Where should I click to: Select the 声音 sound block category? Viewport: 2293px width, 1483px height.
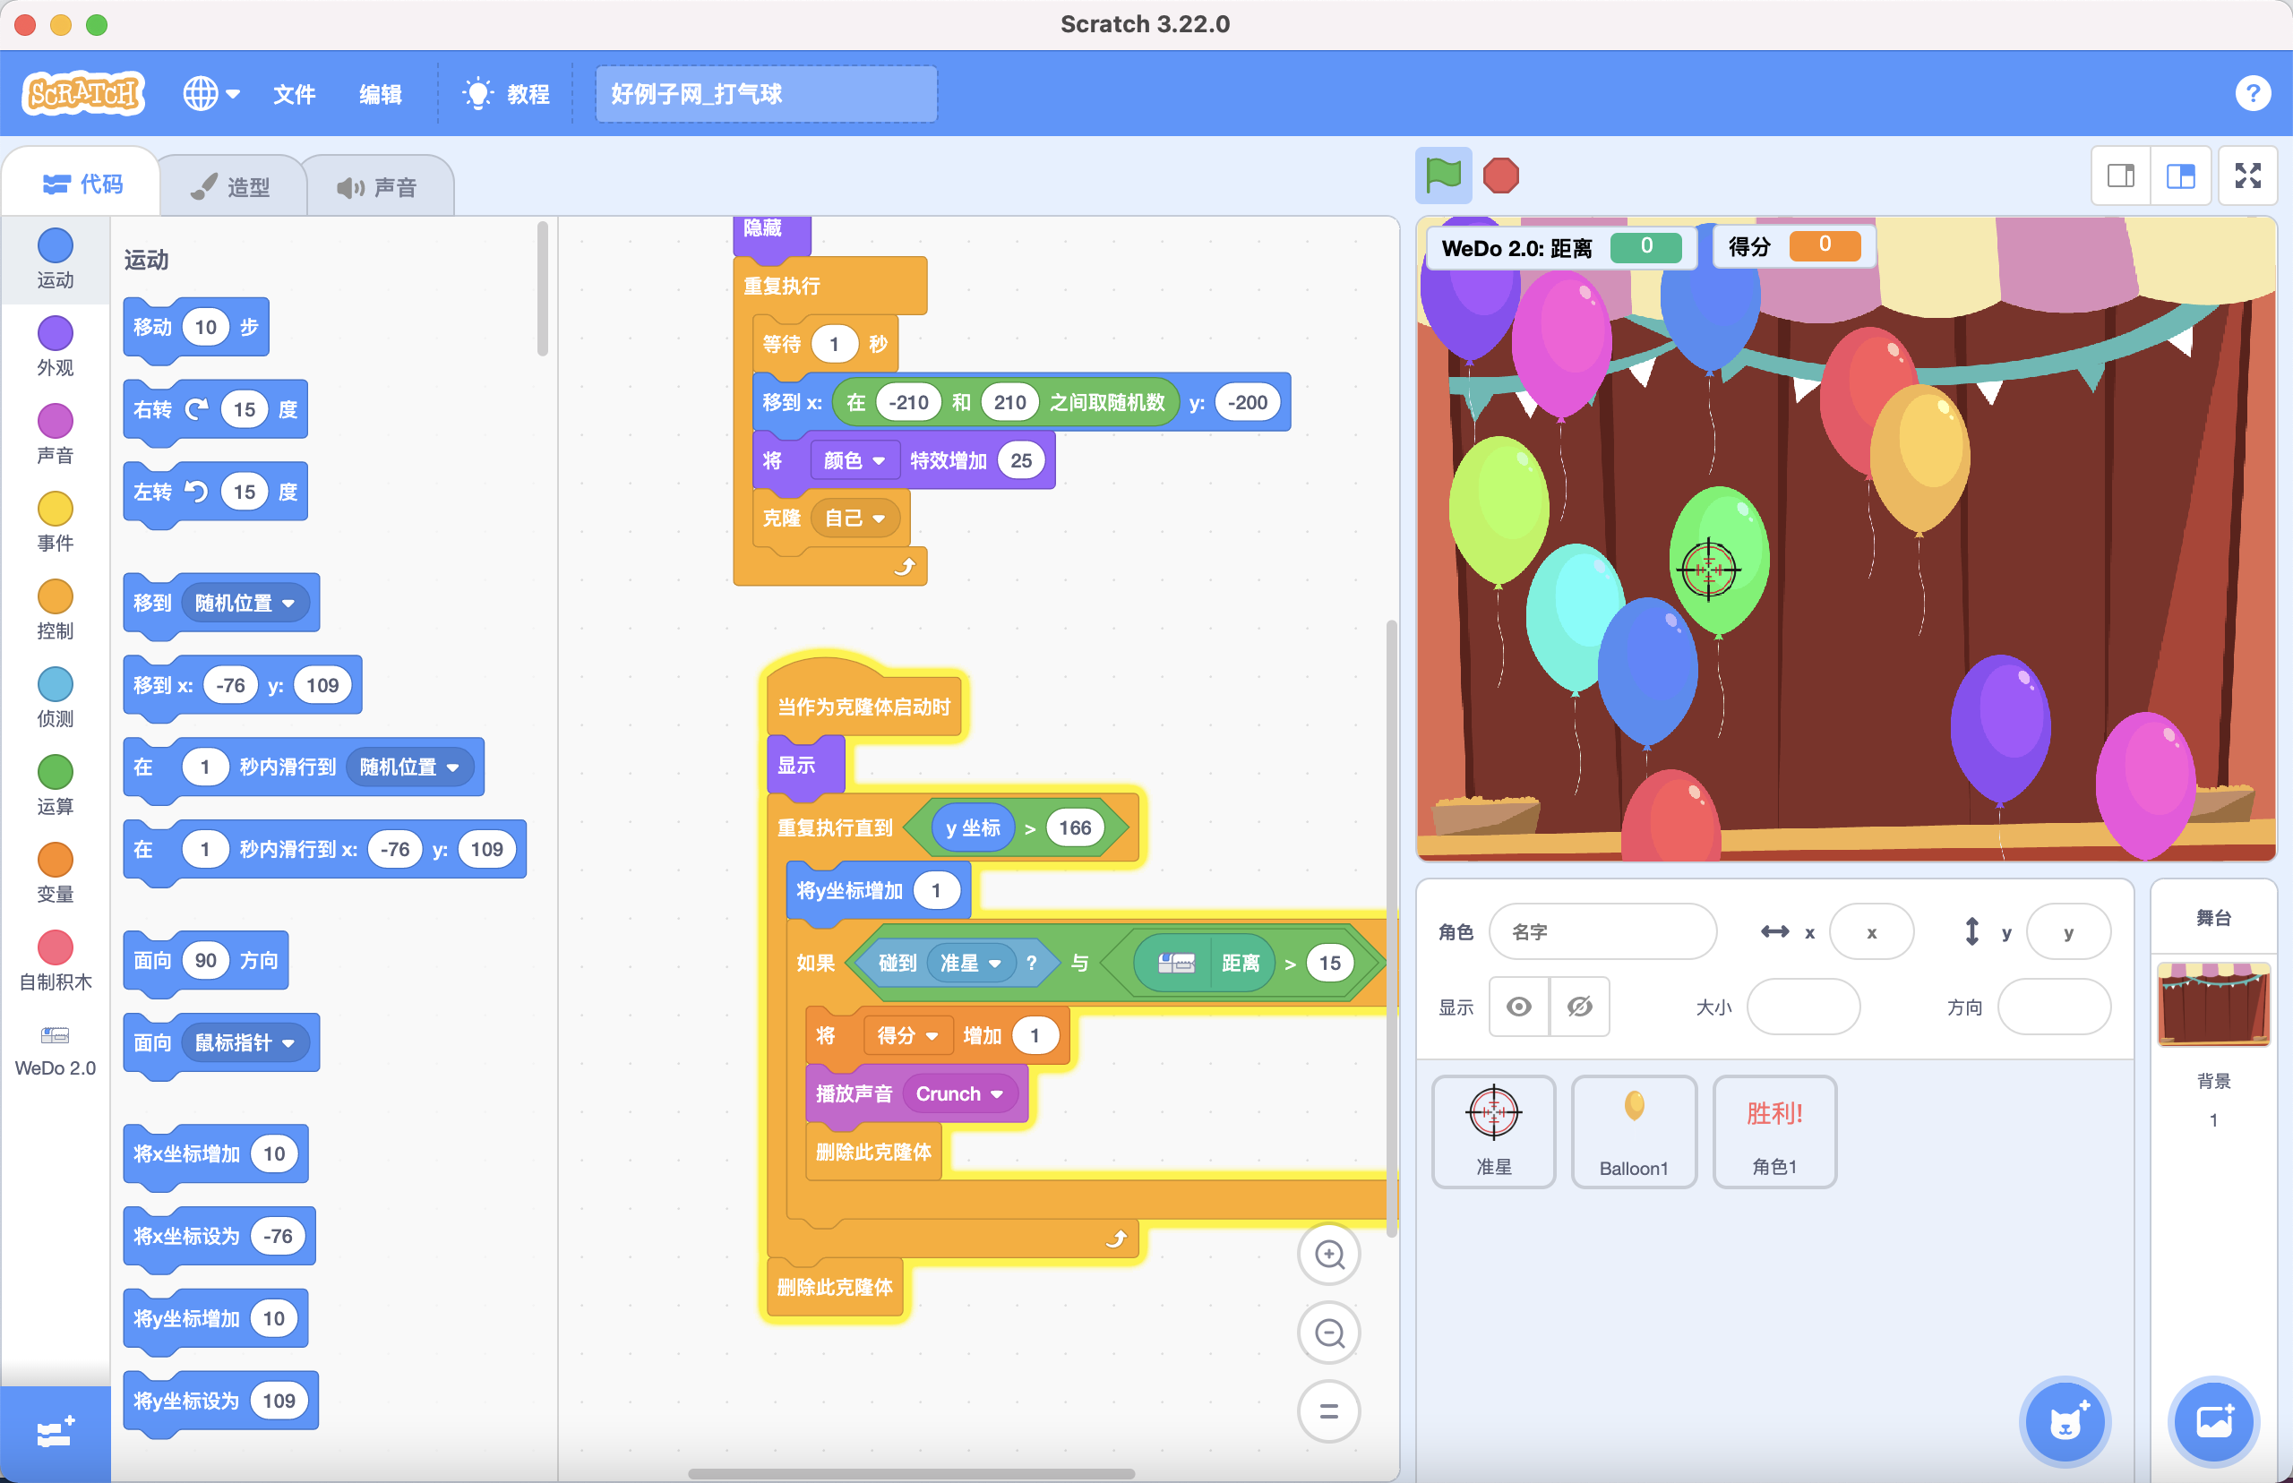pos(55,433)
